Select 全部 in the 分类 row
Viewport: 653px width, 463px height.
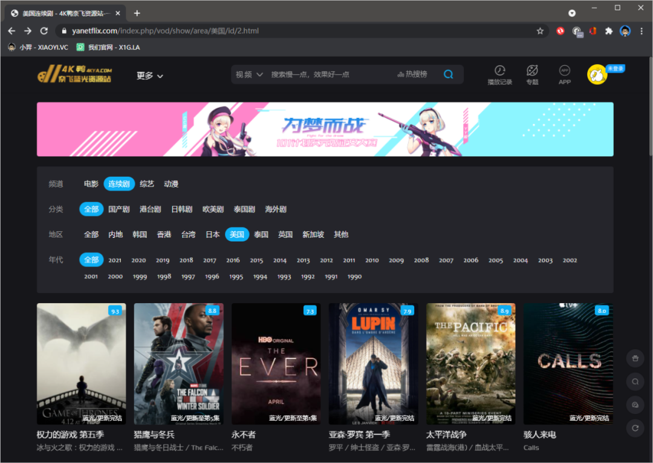(91, 209)
